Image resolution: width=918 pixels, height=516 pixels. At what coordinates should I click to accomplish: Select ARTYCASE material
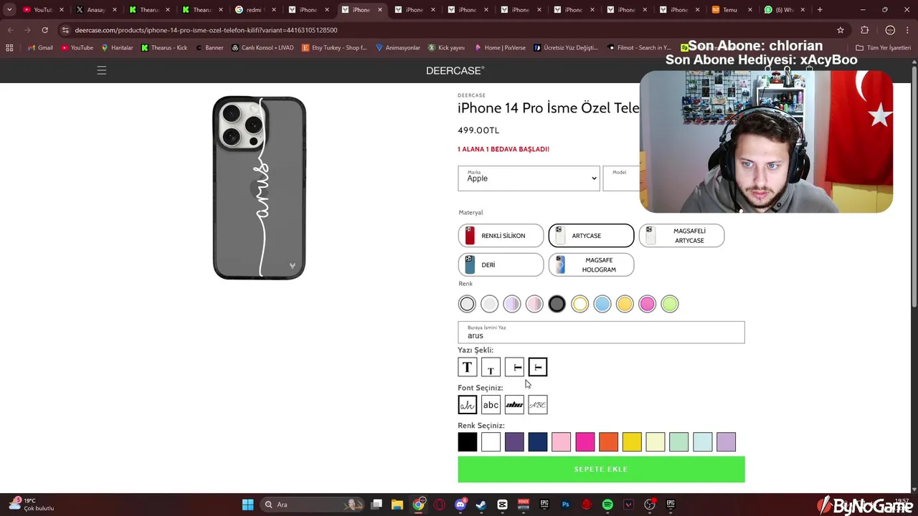[591, 236]
